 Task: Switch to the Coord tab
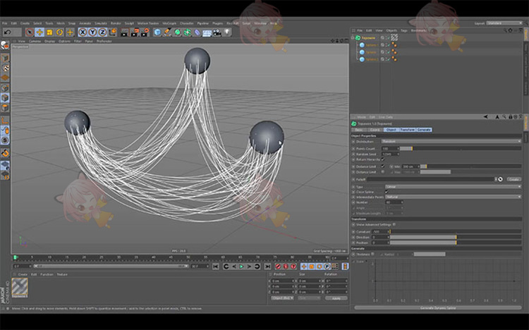pyautogui.click(x=375, y=130)
